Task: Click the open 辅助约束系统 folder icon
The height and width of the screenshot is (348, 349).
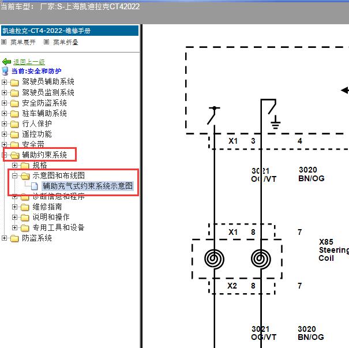Action: coord(14,155)
